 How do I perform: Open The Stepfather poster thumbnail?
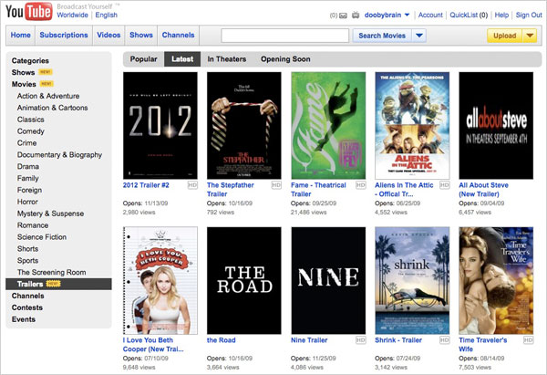coord(243,126)
